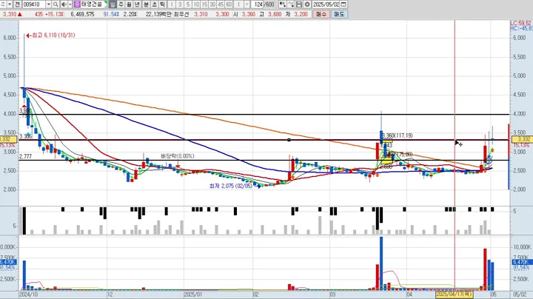Screen dimensions: 533x299
Task: Choose interval 60 in period numbers
Action: click(x=229, y=4)
